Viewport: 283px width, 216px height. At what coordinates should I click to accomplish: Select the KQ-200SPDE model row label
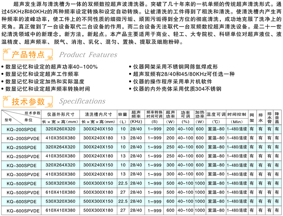point(21,129)
